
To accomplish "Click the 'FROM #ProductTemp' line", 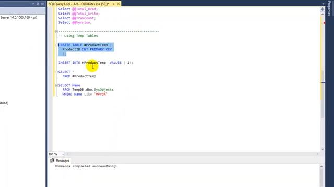I will (x=79, y=76).
